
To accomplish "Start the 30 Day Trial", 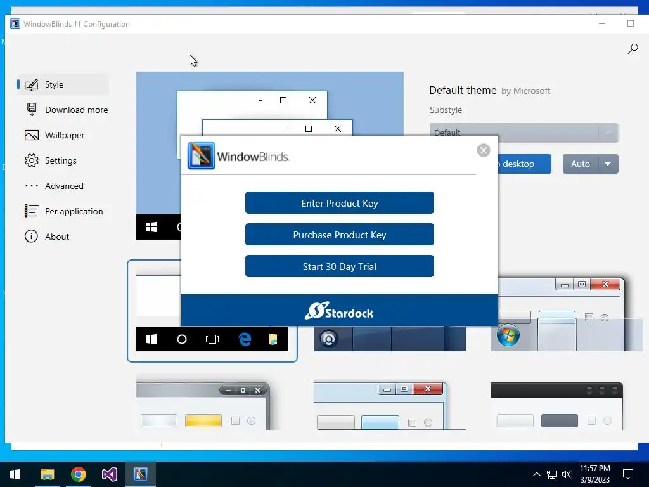I will (x=340, y=266).
